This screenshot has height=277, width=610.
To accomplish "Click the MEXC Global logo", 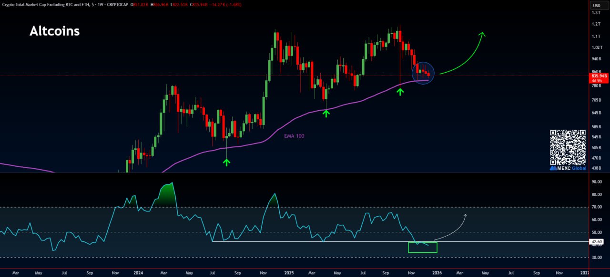I will pyautogui.click(x=568, y=168).
